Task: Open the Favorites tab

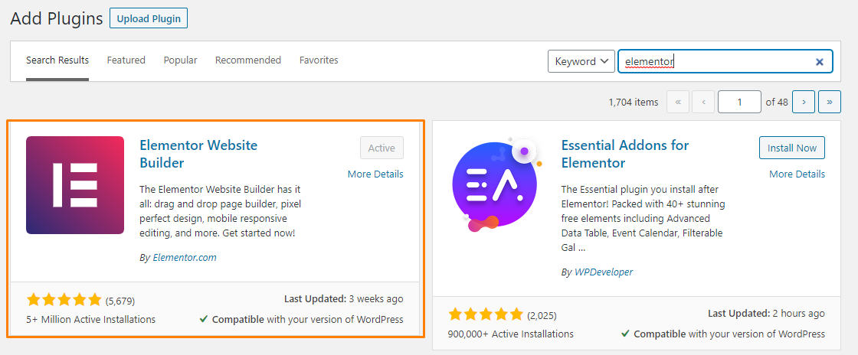Action: (x=319, y=60)
